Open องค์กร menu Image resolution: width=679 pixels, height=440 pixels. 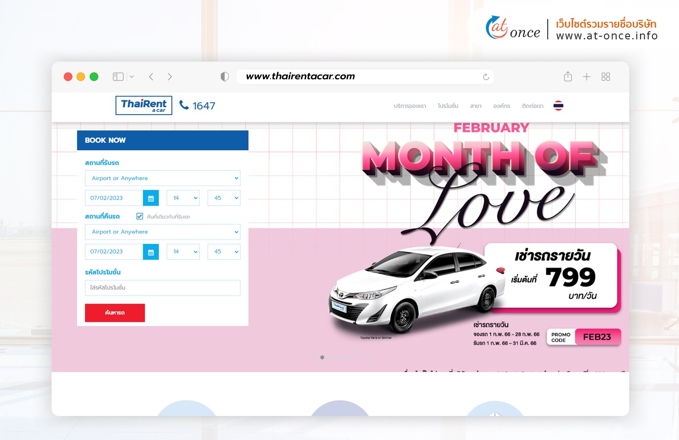(502, 106)
